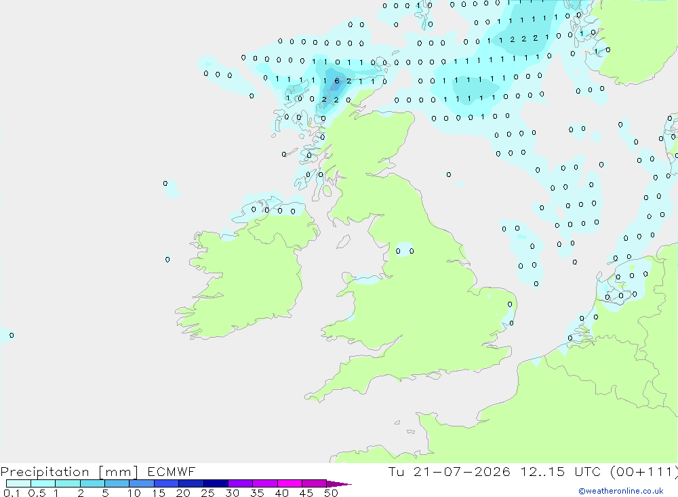Click the '5' legend scale label
Viewport: 678px width, 497px height.
point(105,493)
